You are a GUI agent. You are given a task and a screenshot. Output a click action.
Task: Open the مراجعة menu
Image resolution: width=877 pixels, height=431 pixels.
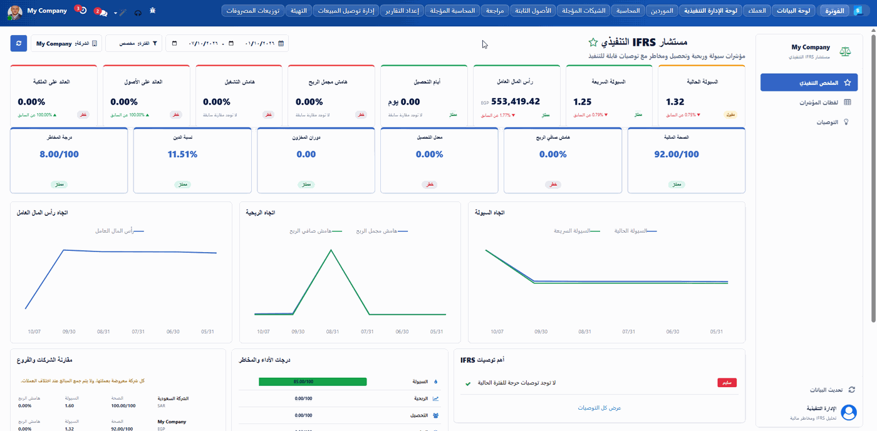coord(495,11)
